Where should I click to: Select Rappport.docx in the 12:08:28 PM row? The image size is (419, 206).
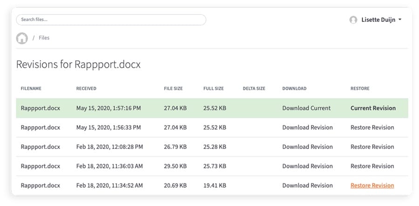41,147
